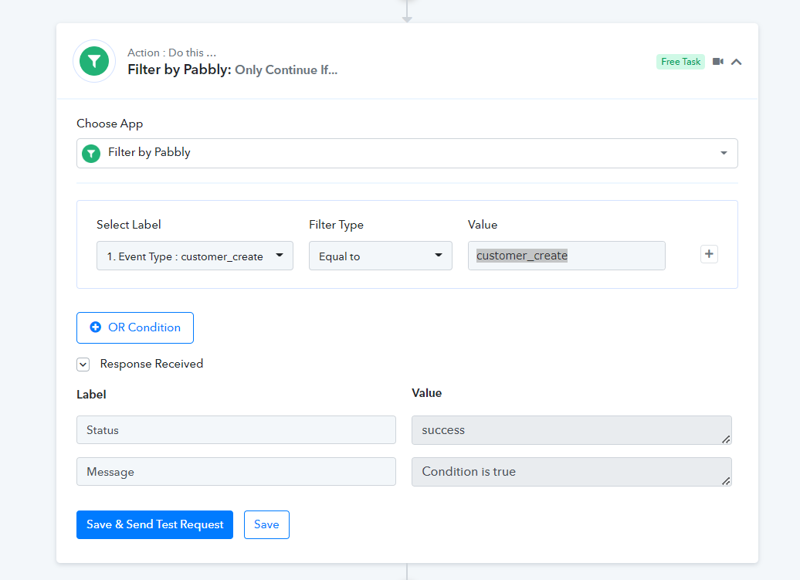This screenshot has height=580, width=800.
Task: Click Save & Send Test Request
Action: (x=154, y=524)
